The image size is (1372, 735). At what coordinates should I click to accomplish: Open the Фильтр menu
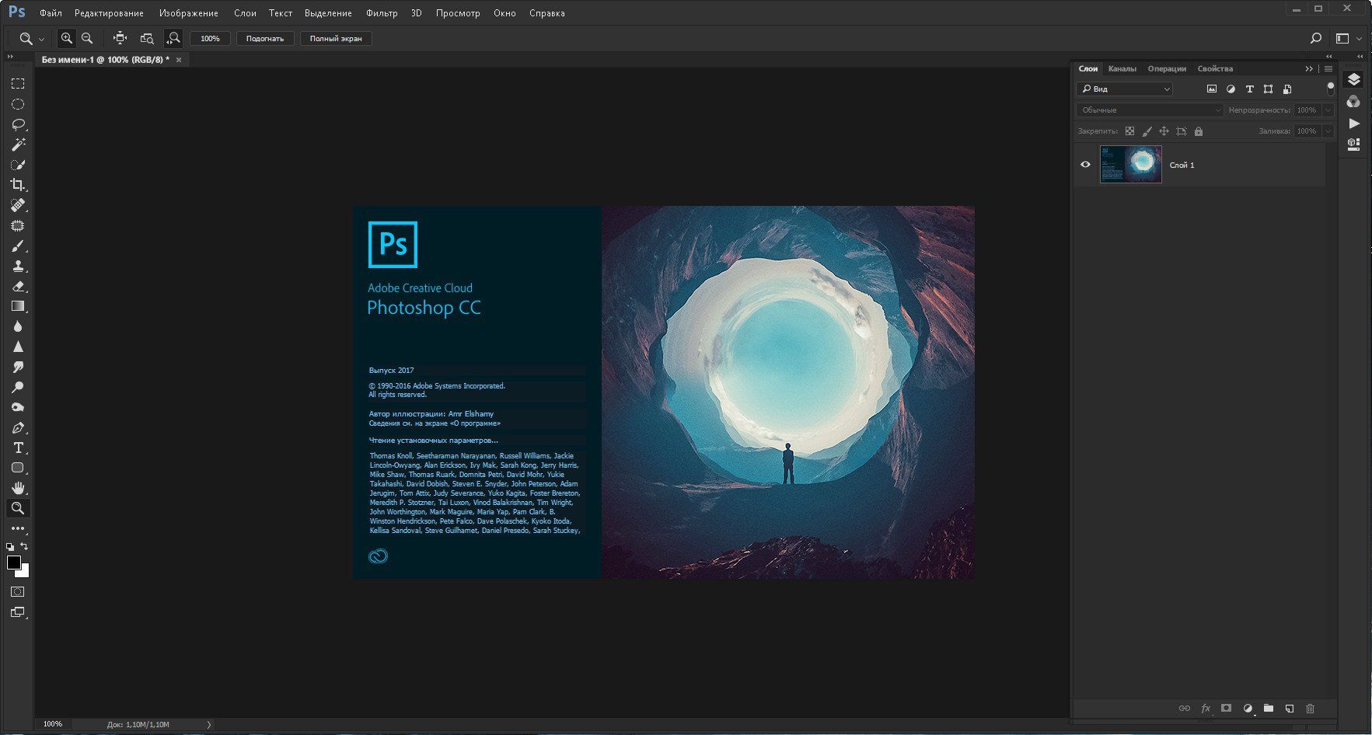382,13
